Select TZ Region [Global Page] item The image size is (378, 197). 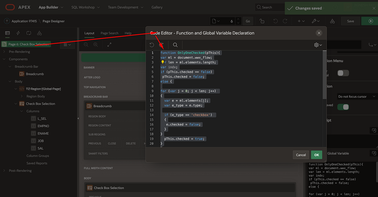tap(40, 89)
